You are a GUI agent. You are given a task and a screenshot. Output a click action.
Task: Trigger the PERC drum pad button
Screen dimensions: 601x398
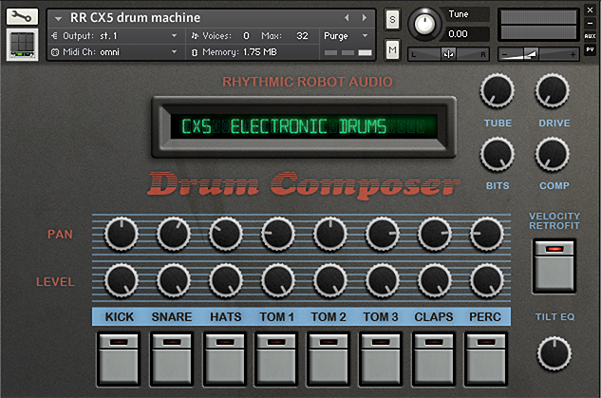486,359
